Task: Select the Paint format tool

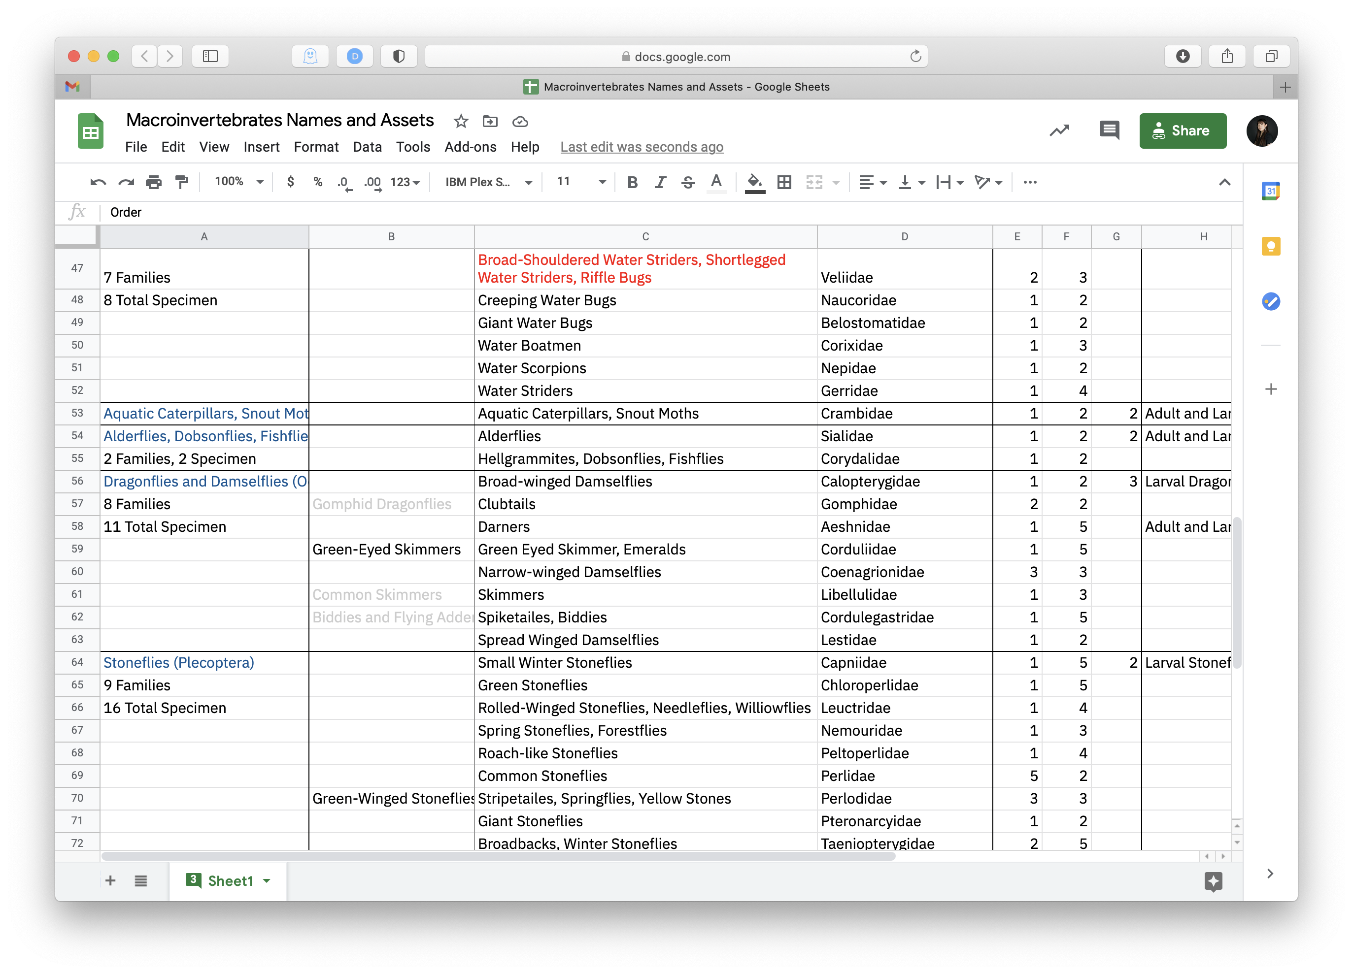Action: (181, 182)
